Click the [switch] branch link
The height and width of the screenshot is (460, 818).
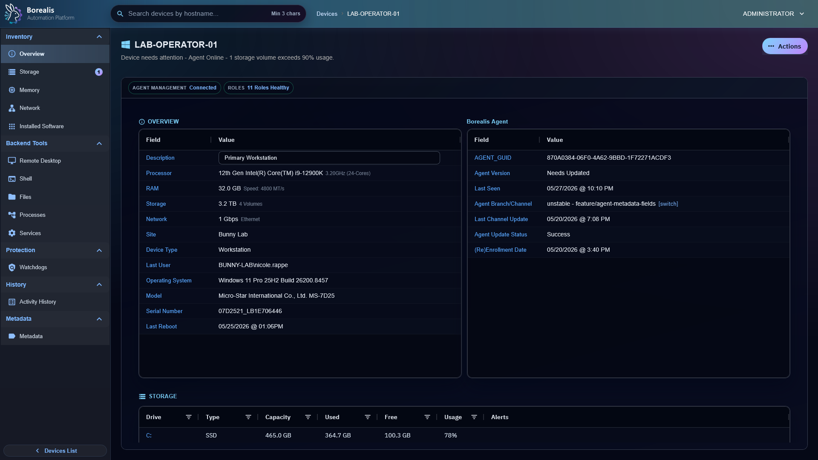coord(668,204)
